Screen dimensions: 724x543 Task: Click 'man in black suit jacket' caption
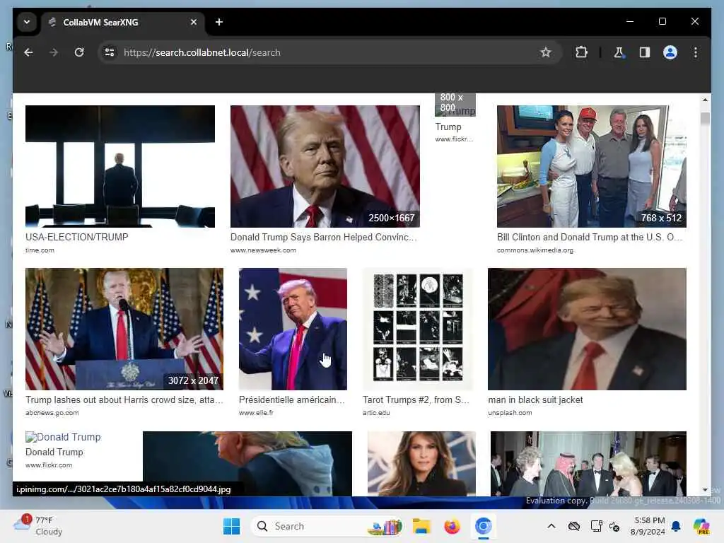pos(535,400)
